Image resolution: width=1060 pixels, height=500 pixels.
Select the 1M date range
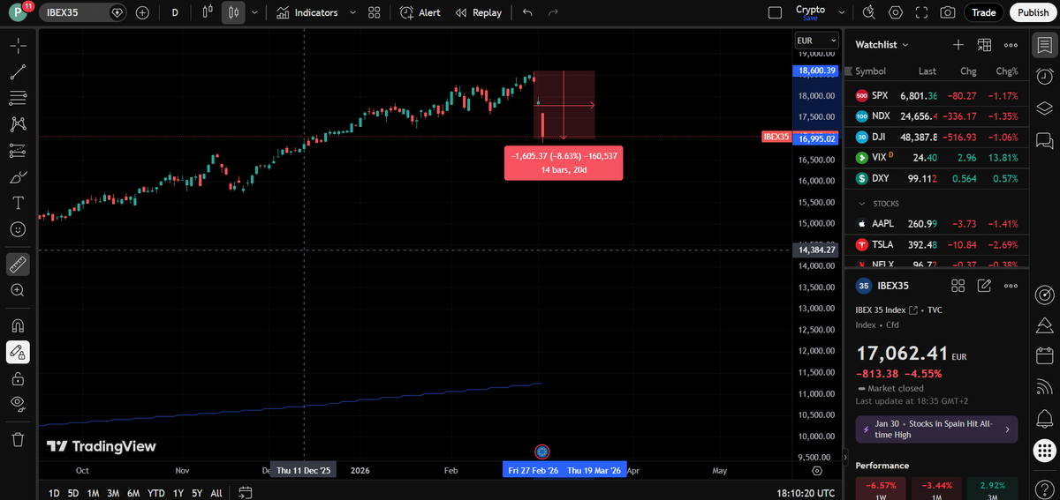tap(93, 493)
